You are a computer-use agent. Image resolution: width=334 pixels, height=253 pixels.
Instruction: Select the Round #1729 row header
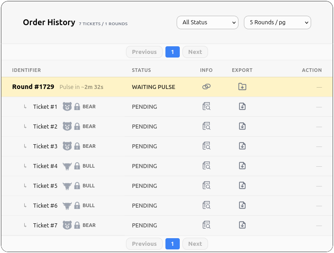tap(33, 87)
